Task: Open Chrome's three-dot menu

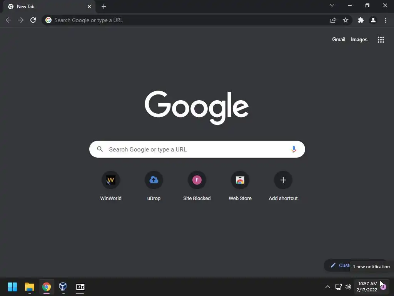Action: (386, 20)
